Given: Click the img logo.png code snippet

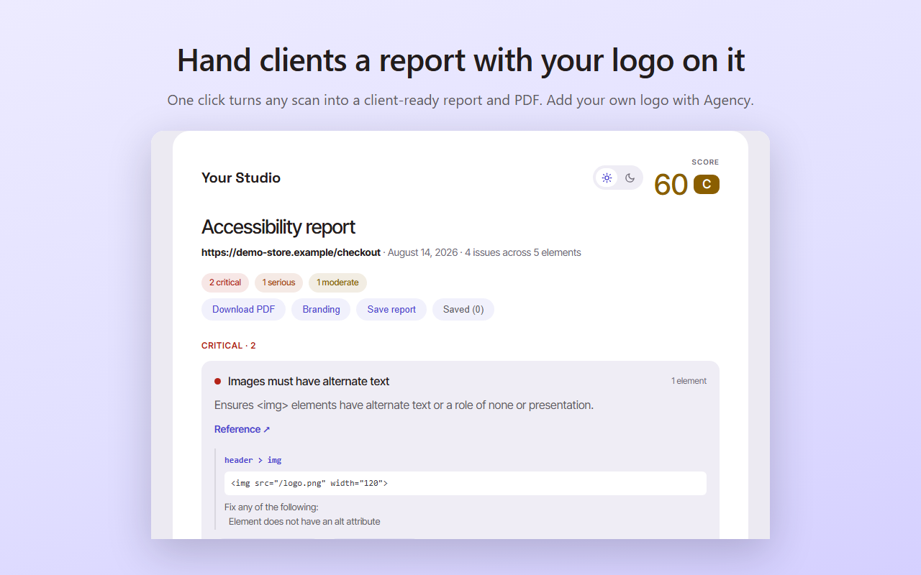Looking at the screenshot, I should [x=466, y=484].
